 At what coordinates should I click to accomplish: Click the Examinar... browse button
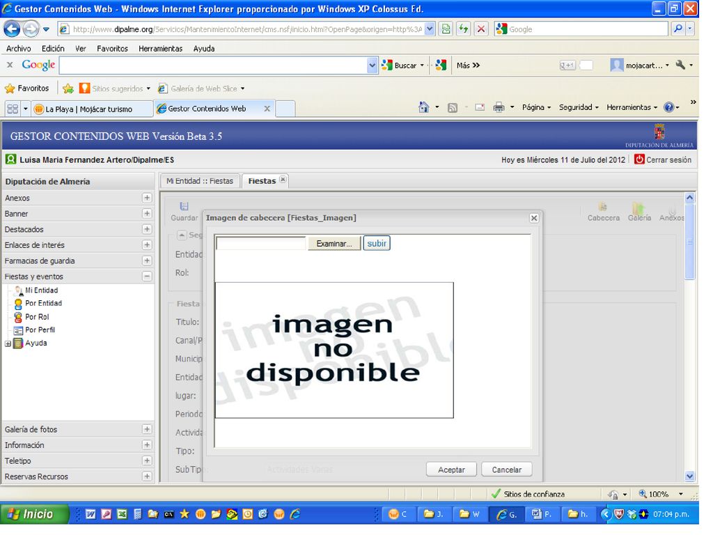coord(334,243)
